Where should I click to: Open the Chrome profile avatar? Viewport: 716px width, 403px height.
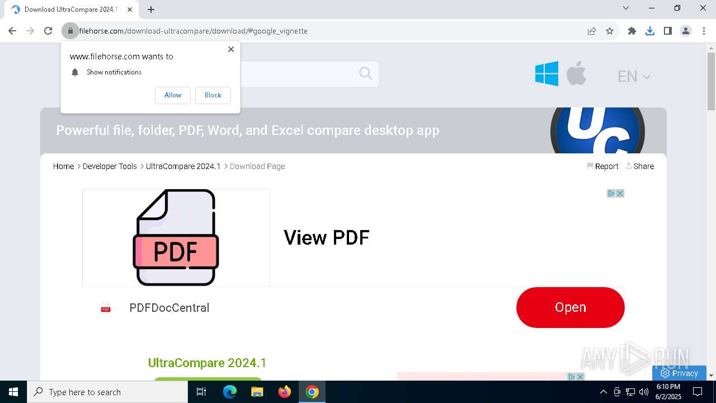686,31
